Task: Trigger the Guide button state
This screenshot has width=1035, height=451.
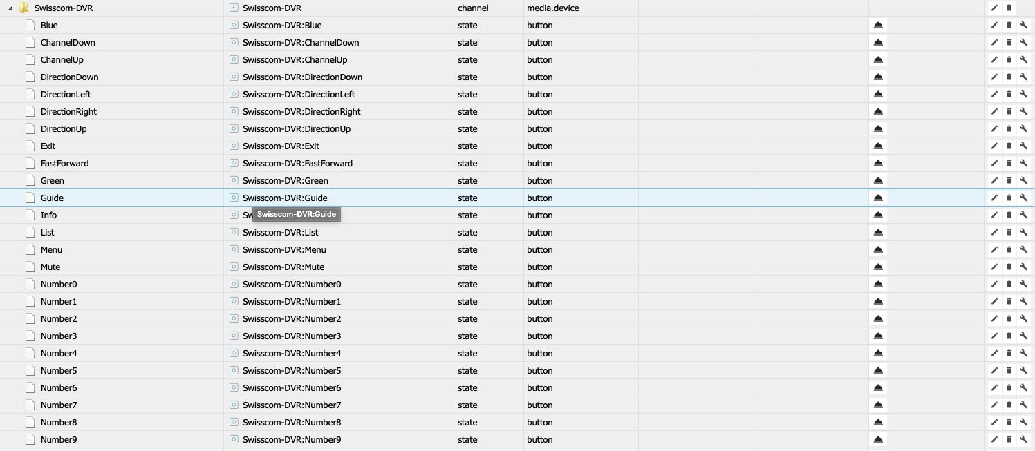Action: tap(878, 198)
